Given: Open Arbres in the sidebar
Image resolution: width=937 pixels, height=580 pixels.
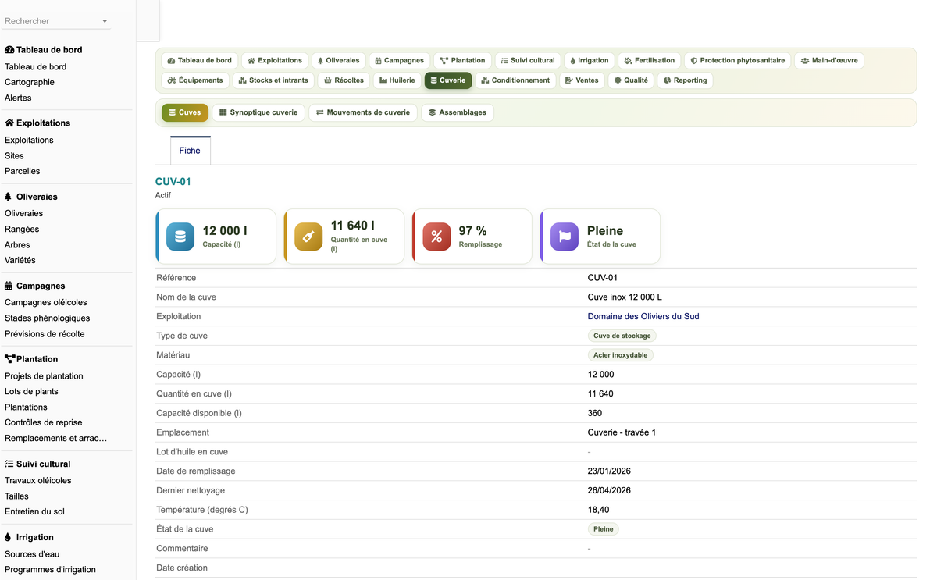Looking at the screenshot, I should pyautogui.click(x=17, y=244).
